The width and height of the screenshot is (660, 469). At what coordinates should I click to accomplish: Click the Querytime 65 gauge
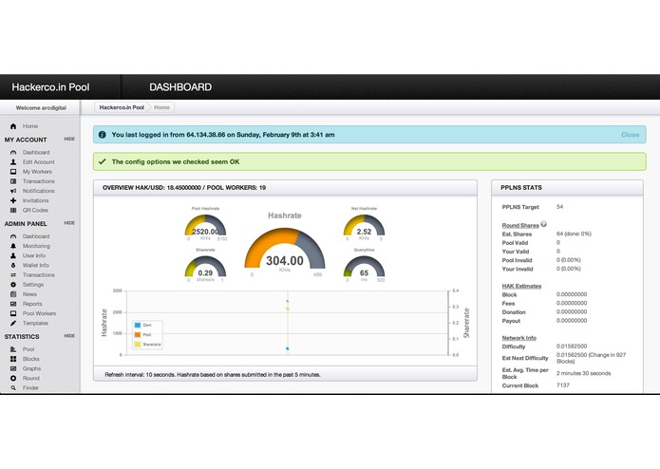(364, 267)
